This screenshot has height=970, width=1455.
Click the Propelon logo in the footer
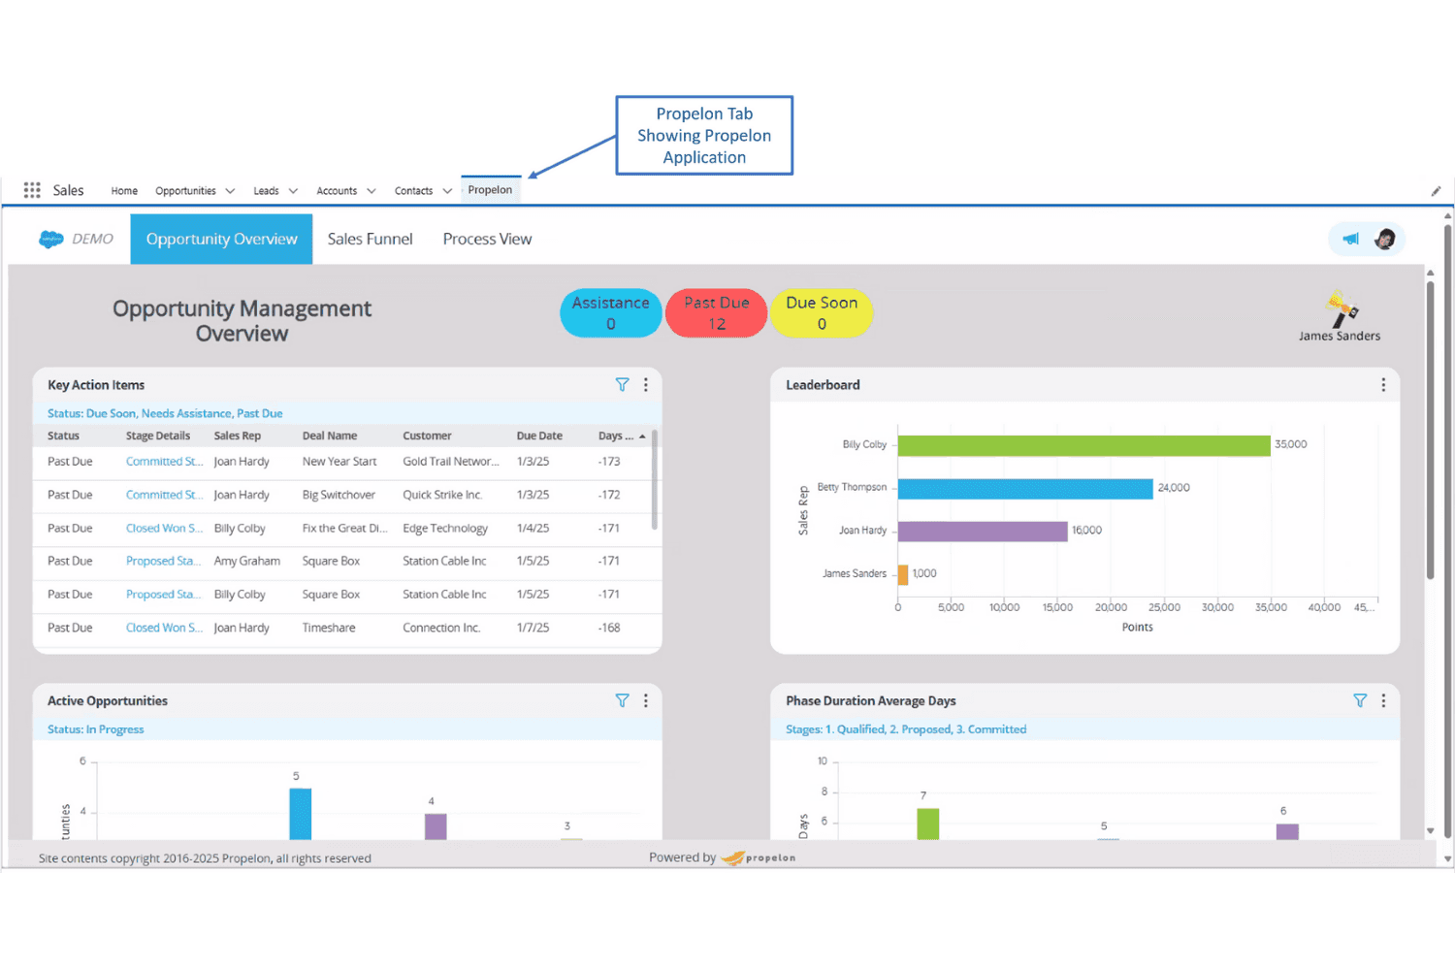pyautogui.click(x=758, y=857)
